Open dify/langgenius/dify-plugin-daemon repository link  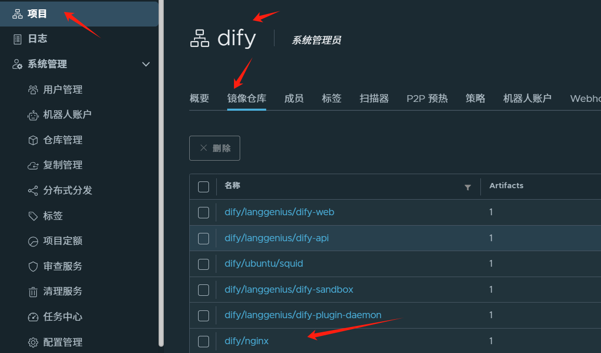point(303,315)
